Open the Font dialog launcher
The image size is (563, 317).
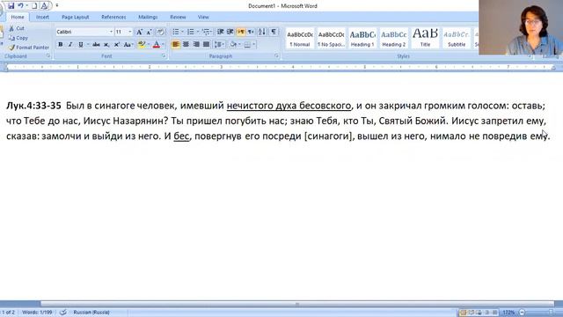click(x=164, y=55)
